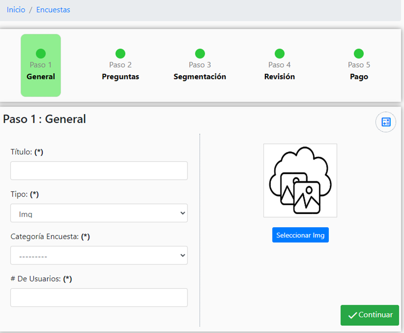Switch to the Preguntas step
Image resolution: width=404 pixels, height=333 pixels.
[x=120, y=77]
